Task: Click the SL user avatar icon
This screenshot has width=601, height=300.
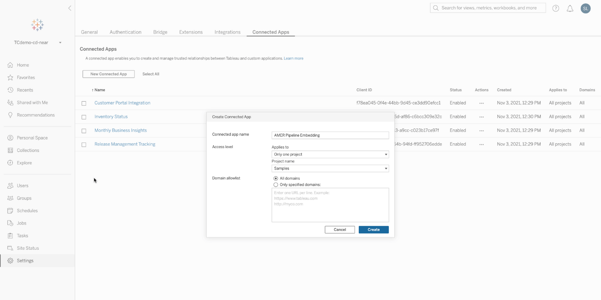Action: click(585, 8)
